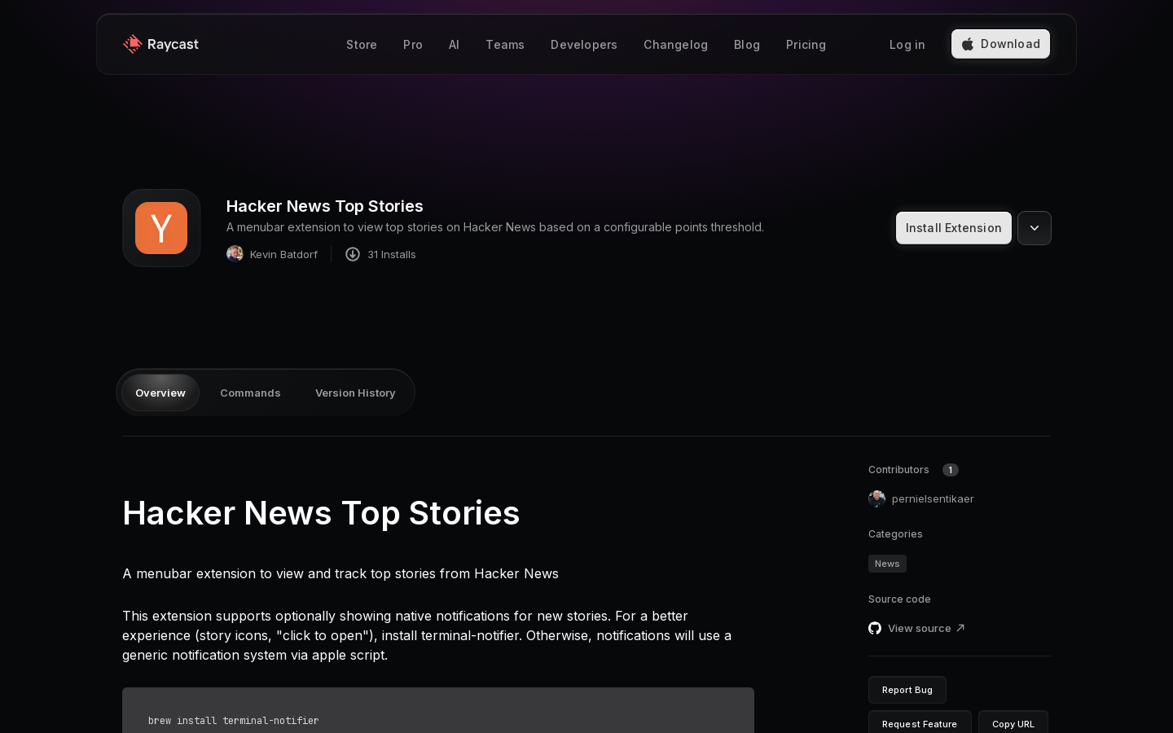Open Teams in the top navigation

[505, 45]
